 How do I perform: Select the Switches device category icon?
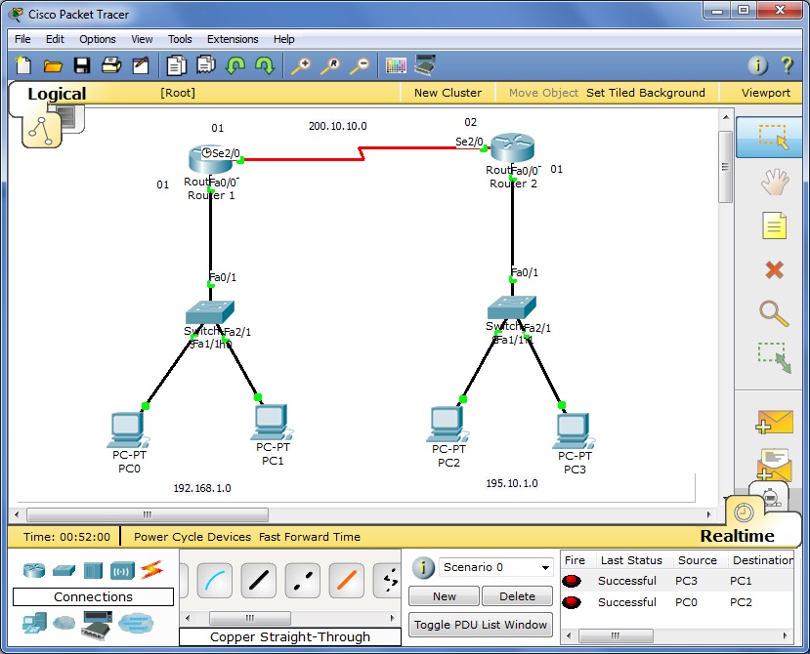coord(64,570)
